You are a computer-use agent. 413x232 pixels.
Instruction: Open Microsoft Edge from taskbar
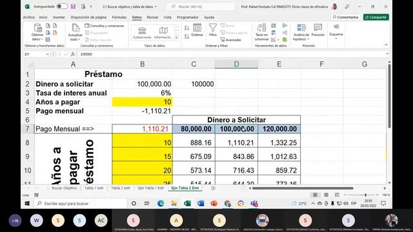pyautogui.click(x=161, y=204)
